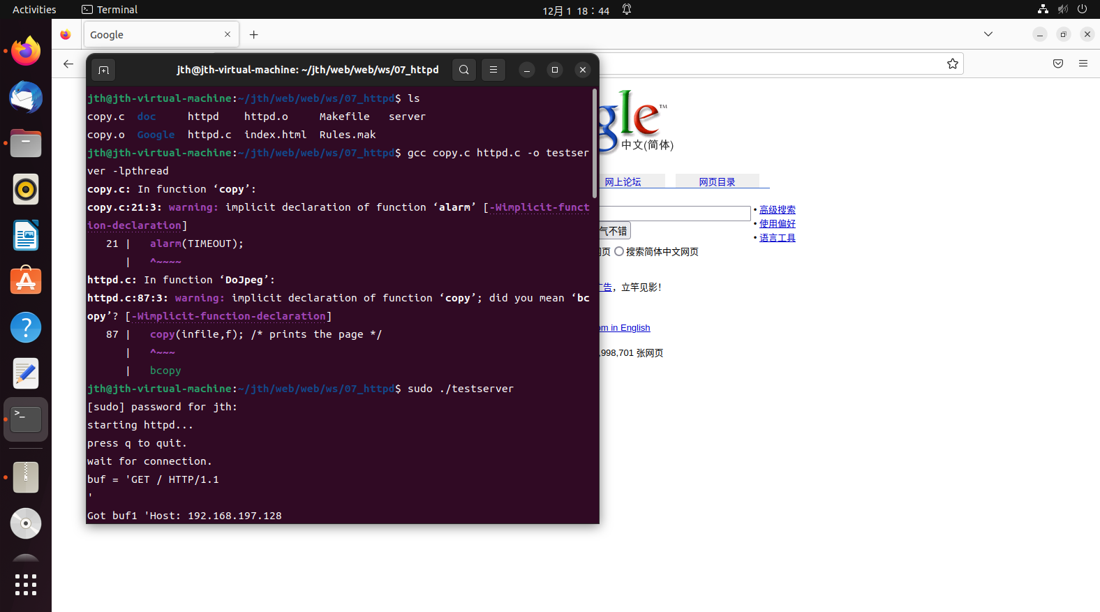1100x612 pixels.
Task: Open the notification bell indicator
Action: (627, 10)
